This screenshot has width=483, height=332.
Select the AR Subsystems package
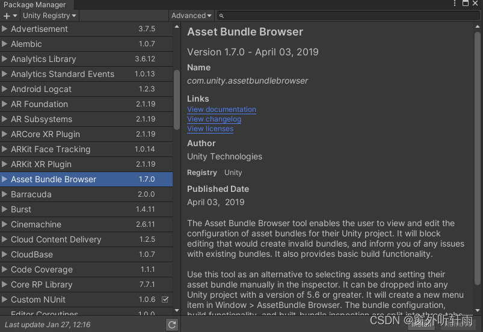coord(86,119)
